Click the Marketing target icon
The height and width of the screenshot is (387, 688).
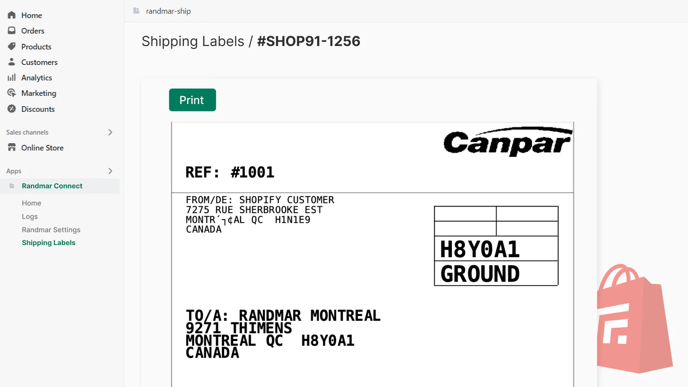click(12, 93)
